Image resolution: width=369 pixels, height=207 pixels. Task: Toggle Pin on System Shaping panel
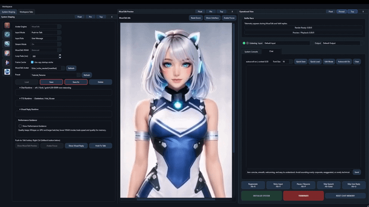[x=91, y=17]
